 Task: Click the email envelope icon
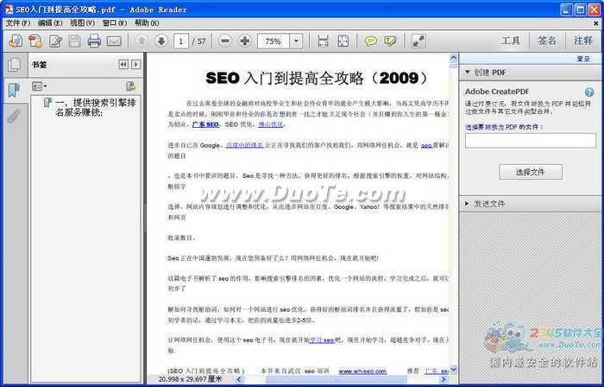(x=114, y=41)
